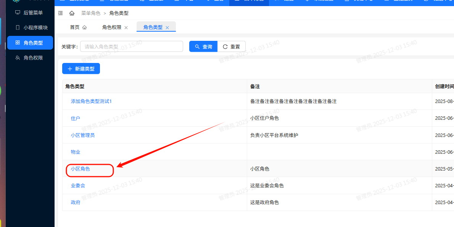The image size is (454, 227).
Task: Open the 小区角色 role type link
Action: (80, 168)
